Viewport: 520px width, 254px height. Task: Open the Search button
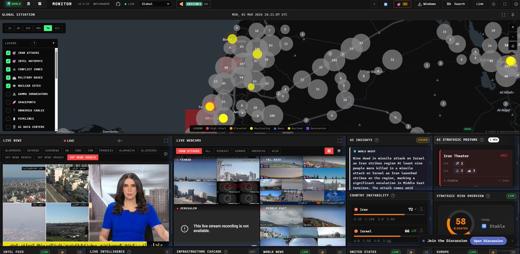[455, 4]
